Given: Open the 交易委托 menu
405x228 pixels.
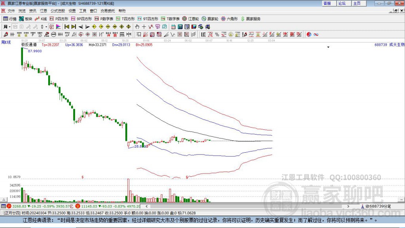Looking at the screenshot, I should 108,11.
